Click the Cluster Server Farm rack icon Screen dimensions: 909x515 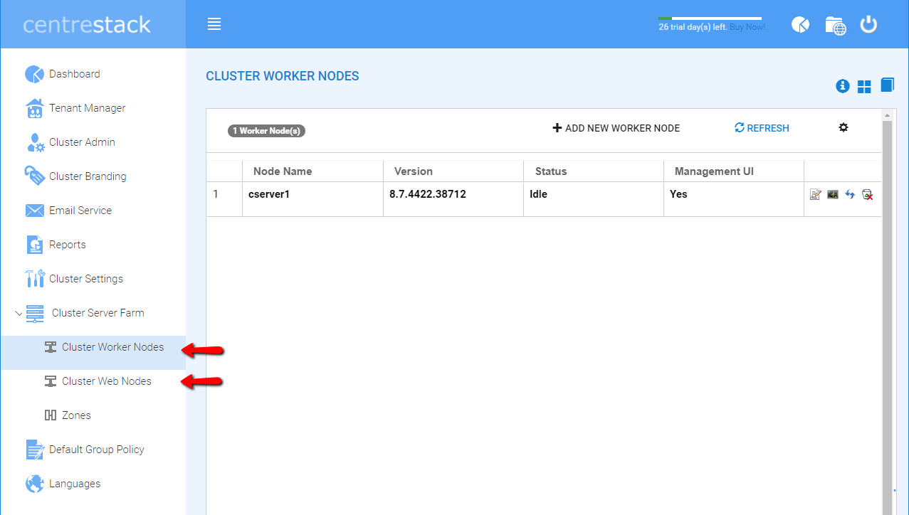(x=35, y=313)
